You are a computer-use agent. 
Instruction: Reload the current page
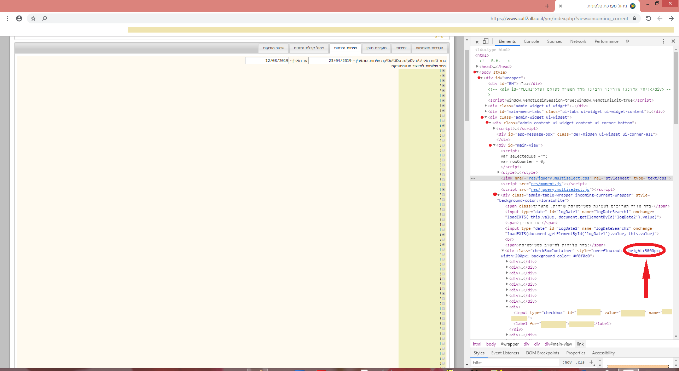[x=648, y=18]
